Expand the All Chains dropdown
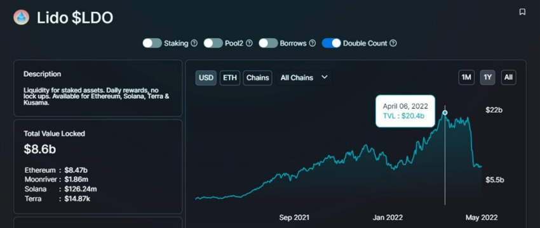Viewport: 540px width, 228px height. 304,78
